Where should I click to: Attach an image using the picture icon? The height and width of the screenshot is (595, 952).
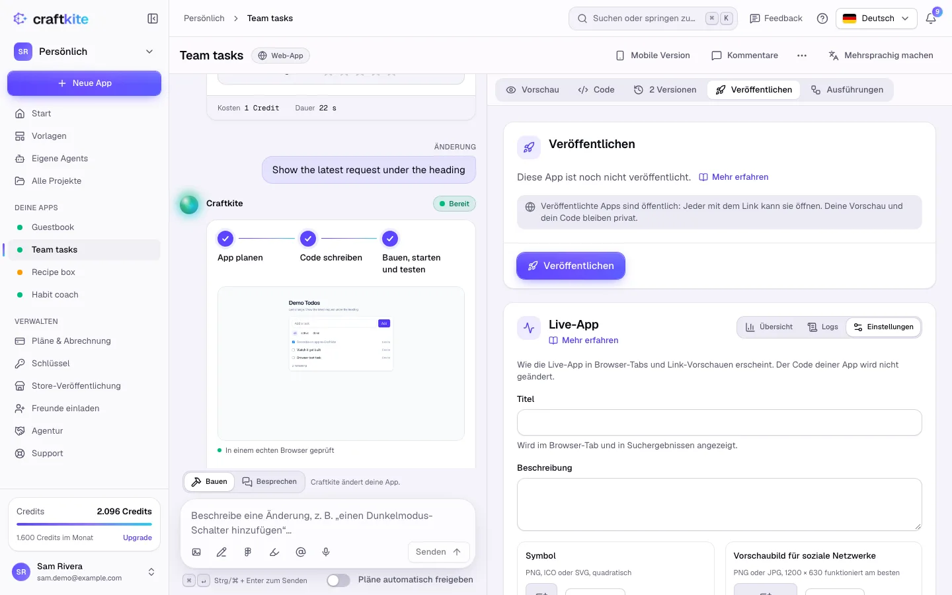pos(196,552)
